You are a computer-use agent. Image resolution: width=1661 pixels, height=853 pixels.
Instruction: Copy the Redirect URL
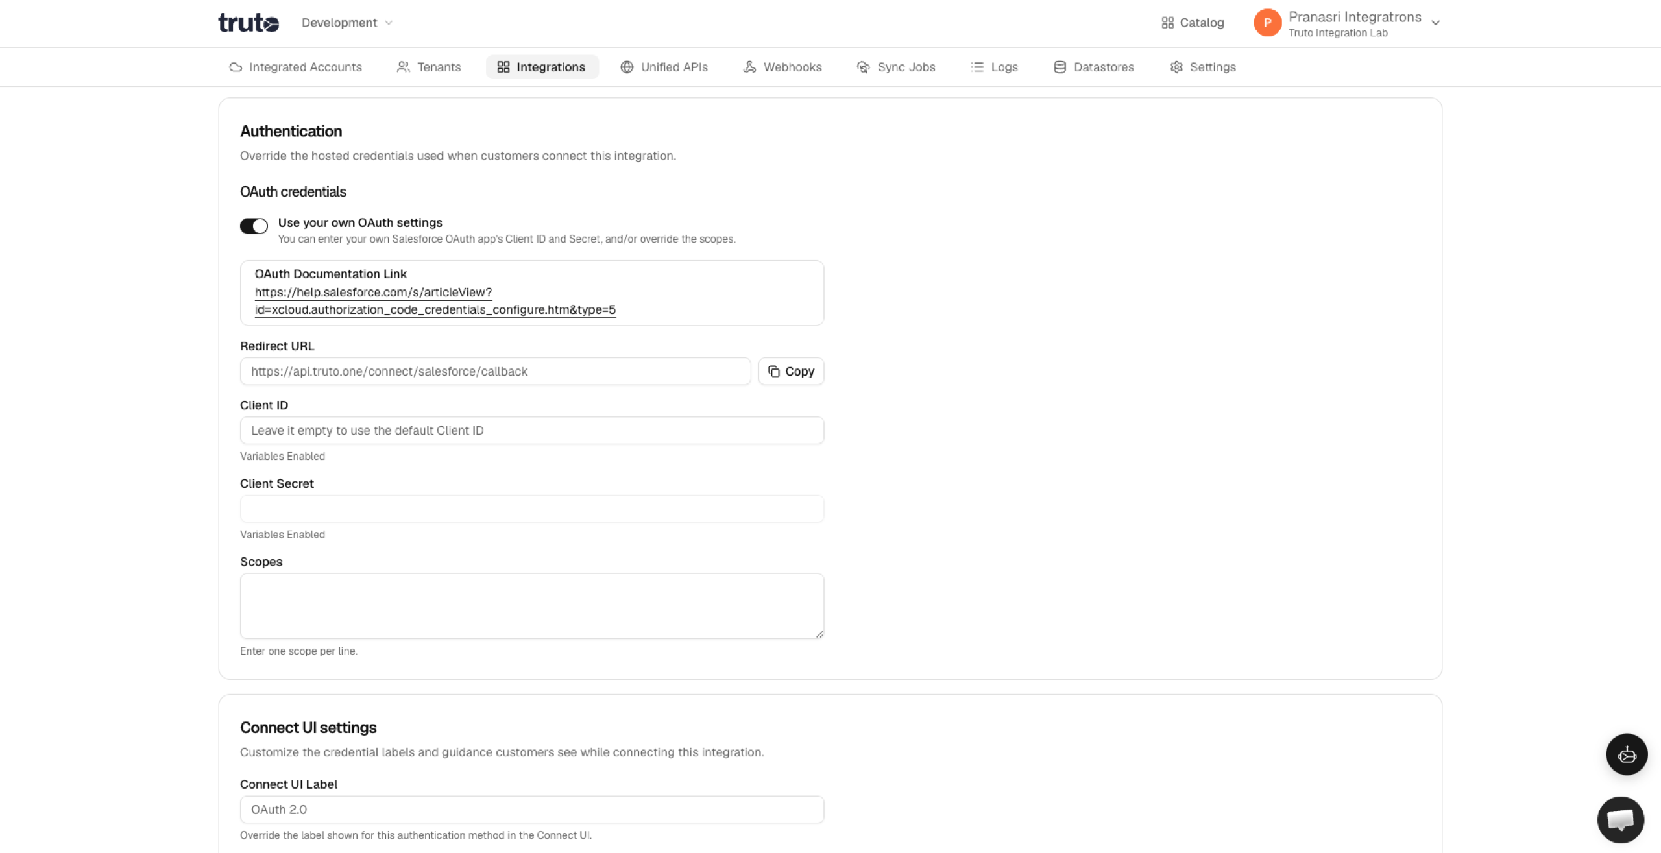791,371
